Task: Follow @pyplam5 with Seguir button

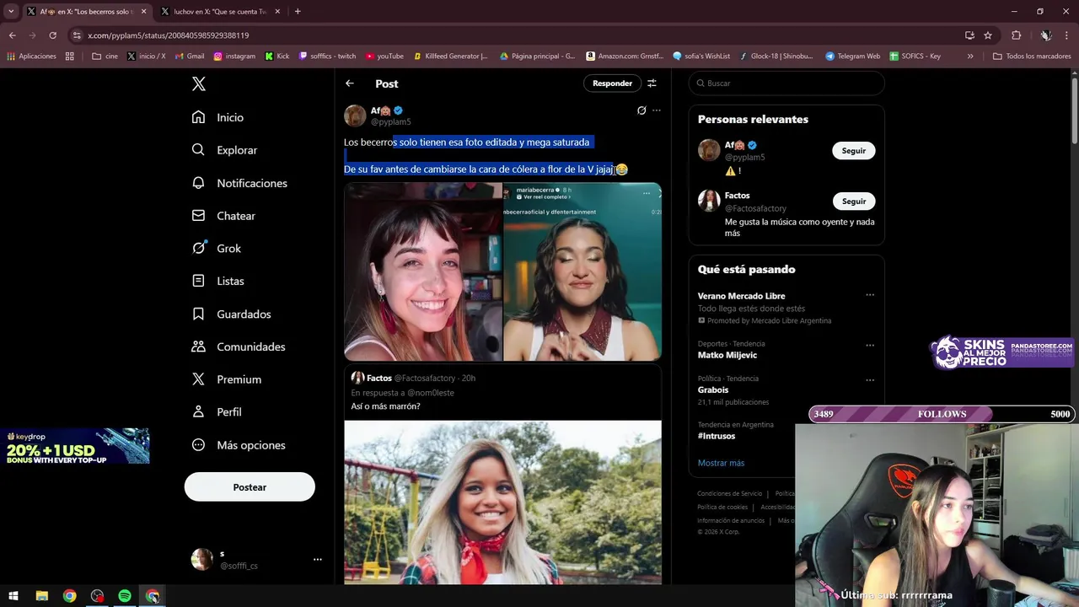Action: pyautogui.click(x=854, y=151)
